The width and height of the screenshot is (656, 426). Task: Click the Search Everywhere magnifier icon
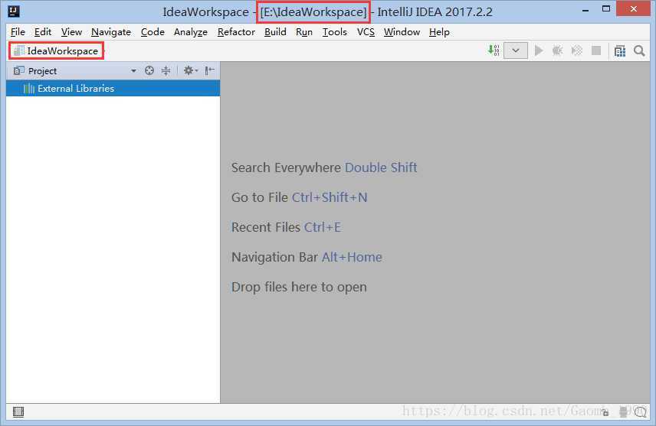639,51
